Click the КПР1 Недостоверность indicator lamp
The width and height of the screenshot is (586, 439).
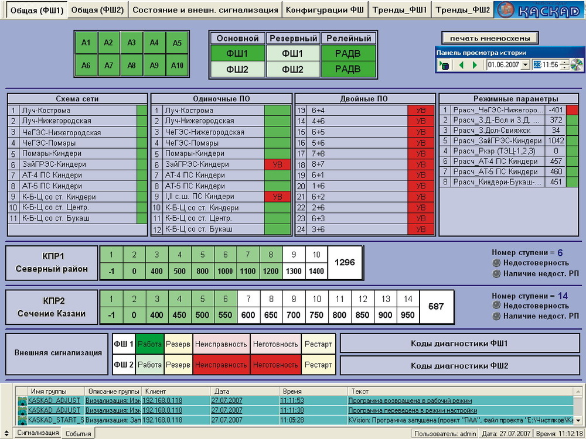(x=496, y=263)
